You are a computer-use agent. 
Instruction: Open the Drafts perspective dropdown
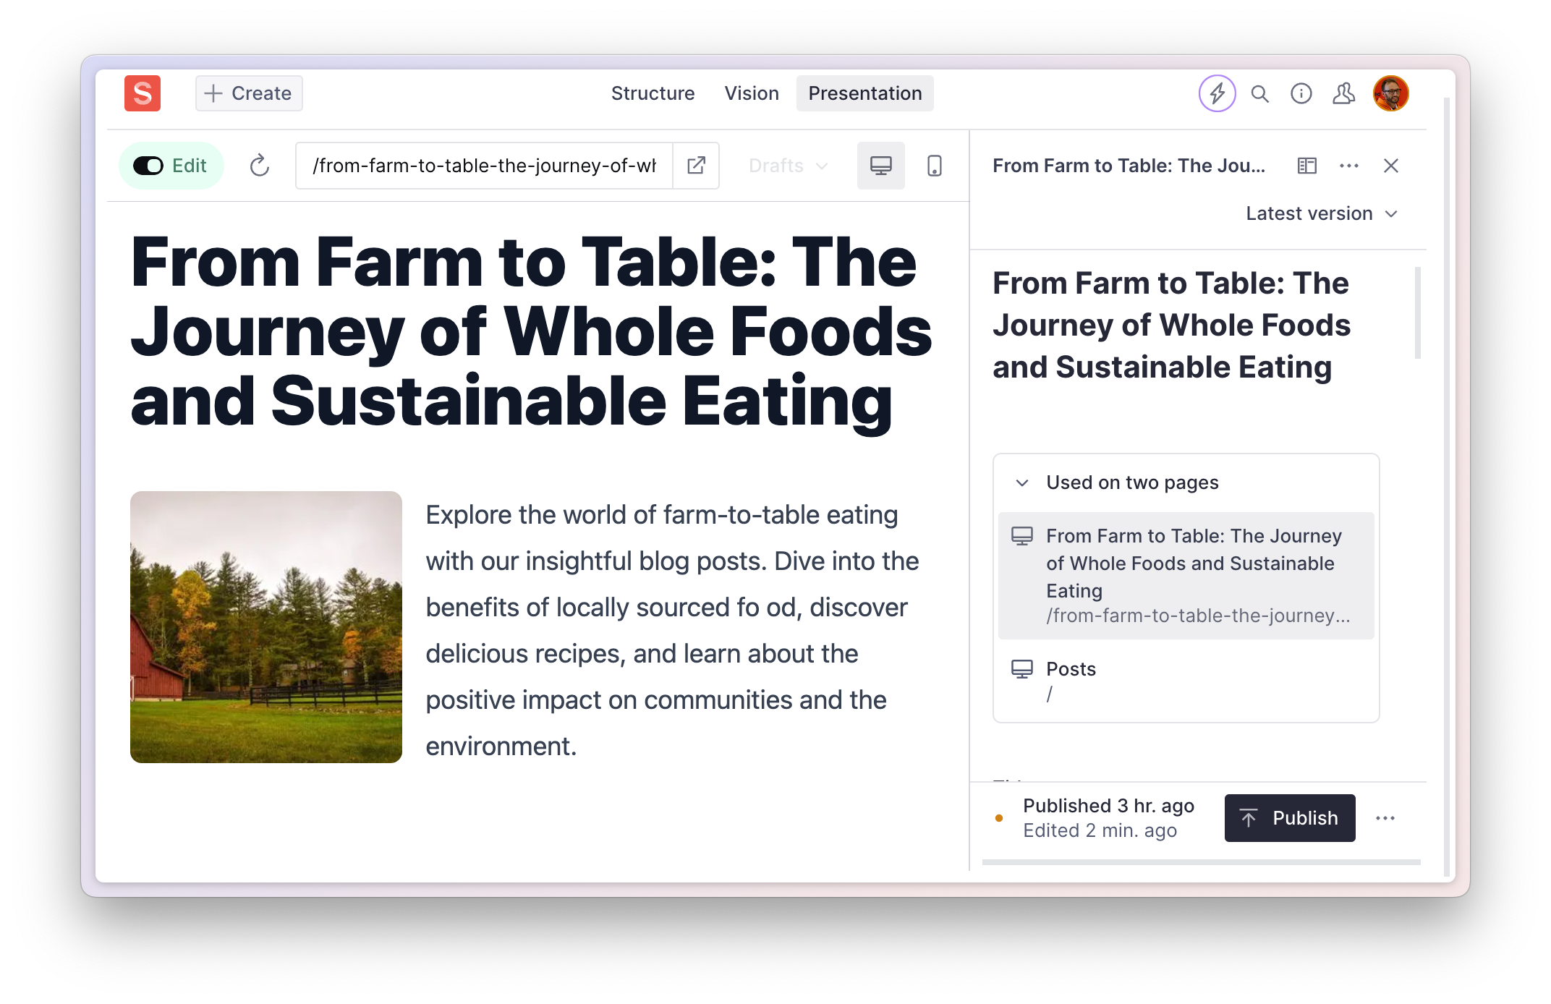788,166
